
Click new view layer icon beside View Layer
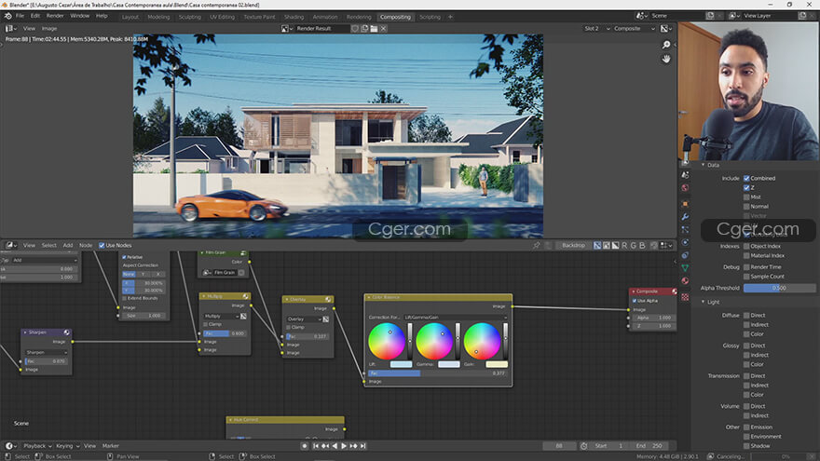point(802,16)
